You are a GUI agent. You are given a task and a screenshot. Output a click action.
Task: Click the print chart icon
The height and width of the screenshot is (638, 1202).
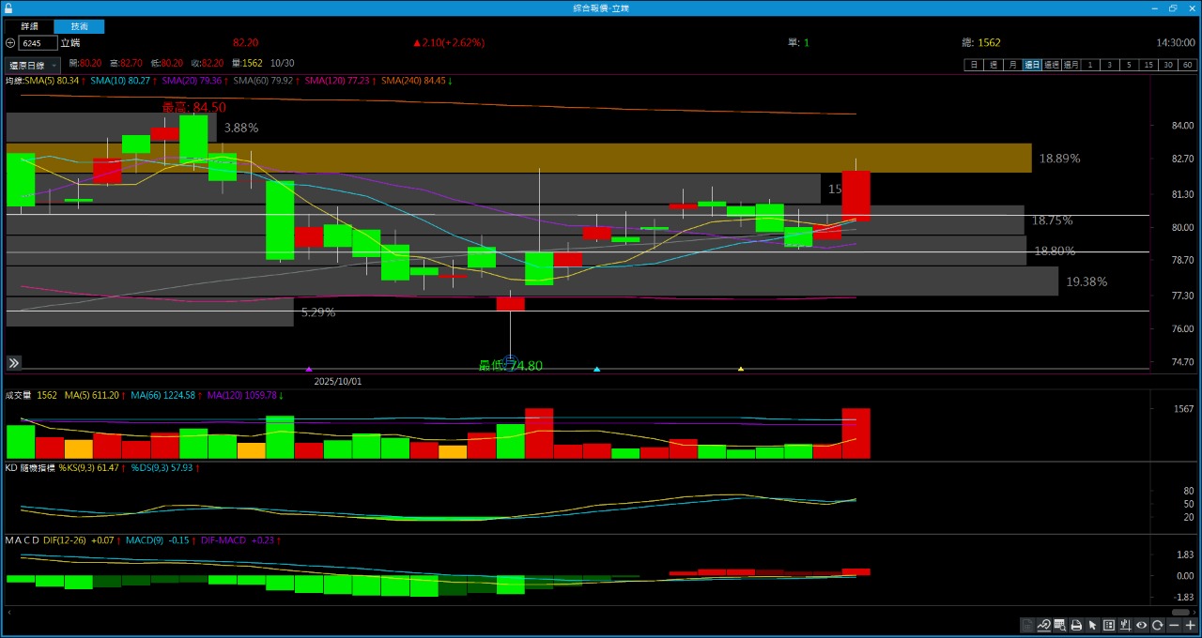coord(1076,625)
